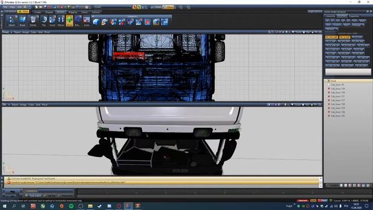Image resolution: width=373 pixels, height=210 pixels.
Task: Open the tools search combo box in toolbar
Action: pos(112,7)
